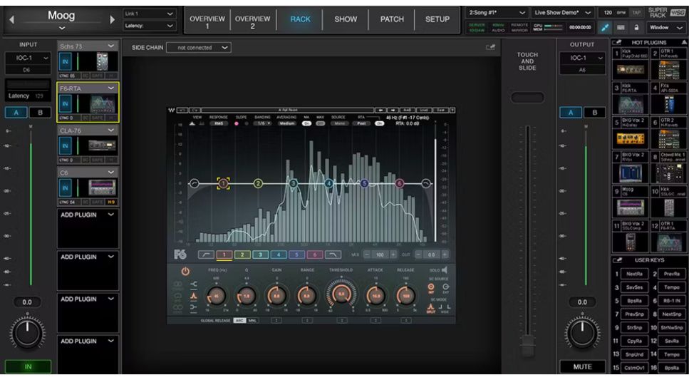689x380 pixels.
Task: Click the Tap tempo button
Action: point(636,13)
